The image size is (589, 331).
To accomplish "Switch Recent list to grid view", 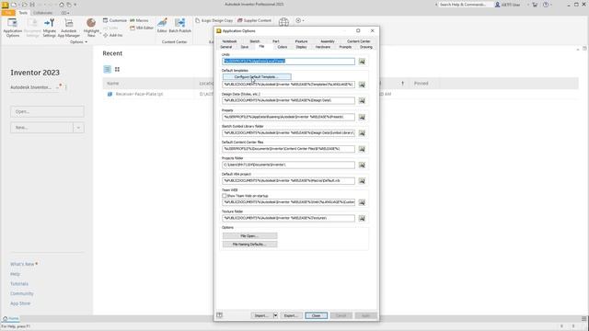I will (x=117, y=69).
